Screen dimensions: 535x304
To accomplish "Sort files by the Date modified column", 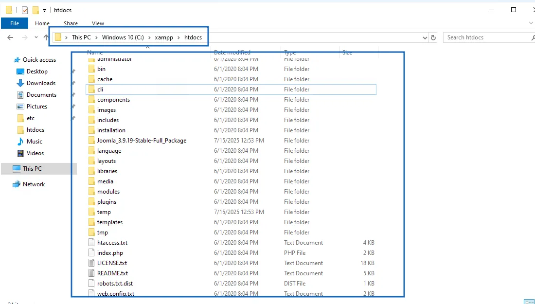I will [232, 52].
